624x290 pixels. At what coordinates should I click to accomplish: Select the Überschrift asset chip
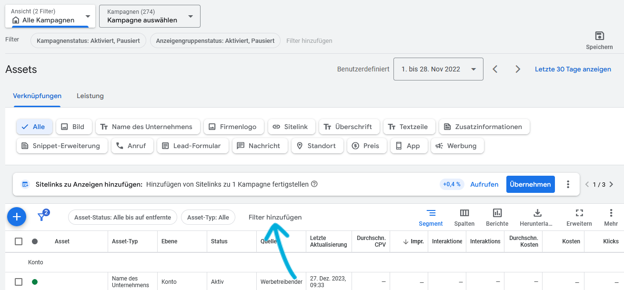(349, 127)
